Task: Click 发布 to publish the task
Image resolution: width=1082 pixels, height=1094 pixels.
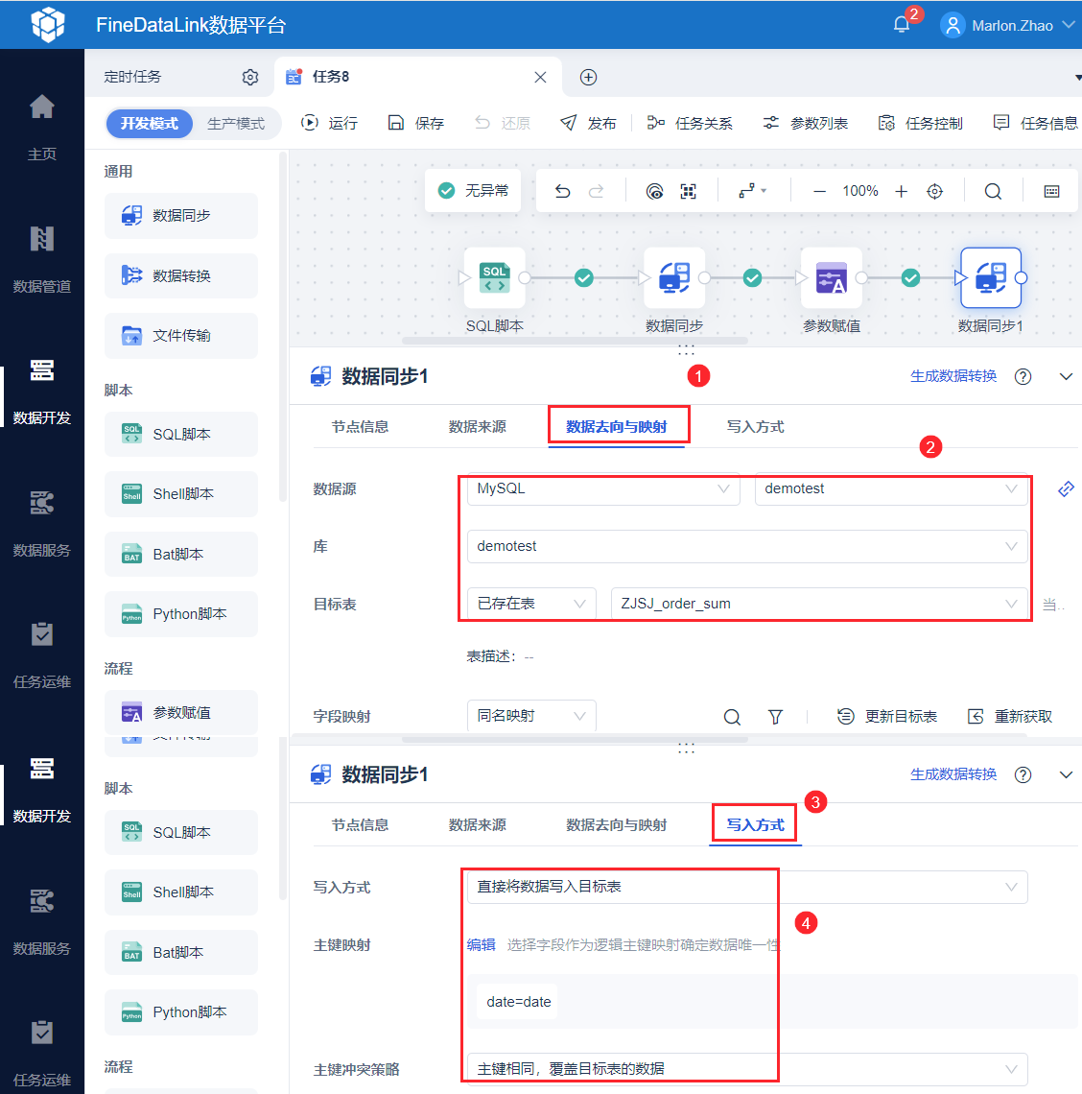Action: coord(588,124)
